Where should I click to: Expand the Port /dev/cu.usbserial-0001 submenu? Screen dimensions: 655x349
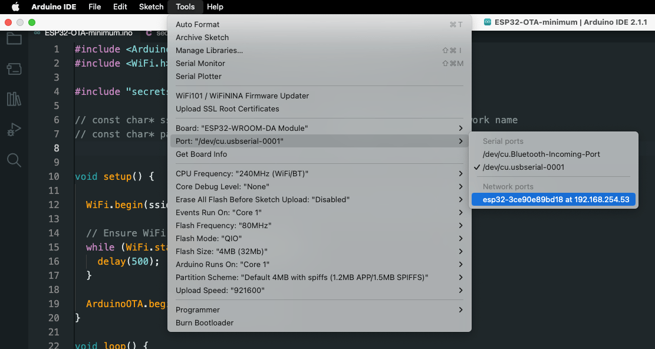coord(320,141)
